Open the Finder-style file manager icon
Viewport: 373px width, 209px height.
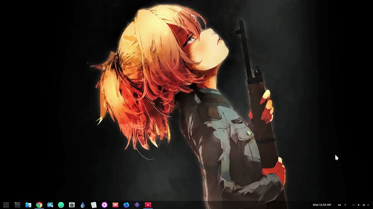click(x=28, y=205)
